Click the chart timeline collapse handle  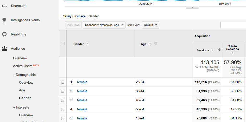click(x=193, y=7)
